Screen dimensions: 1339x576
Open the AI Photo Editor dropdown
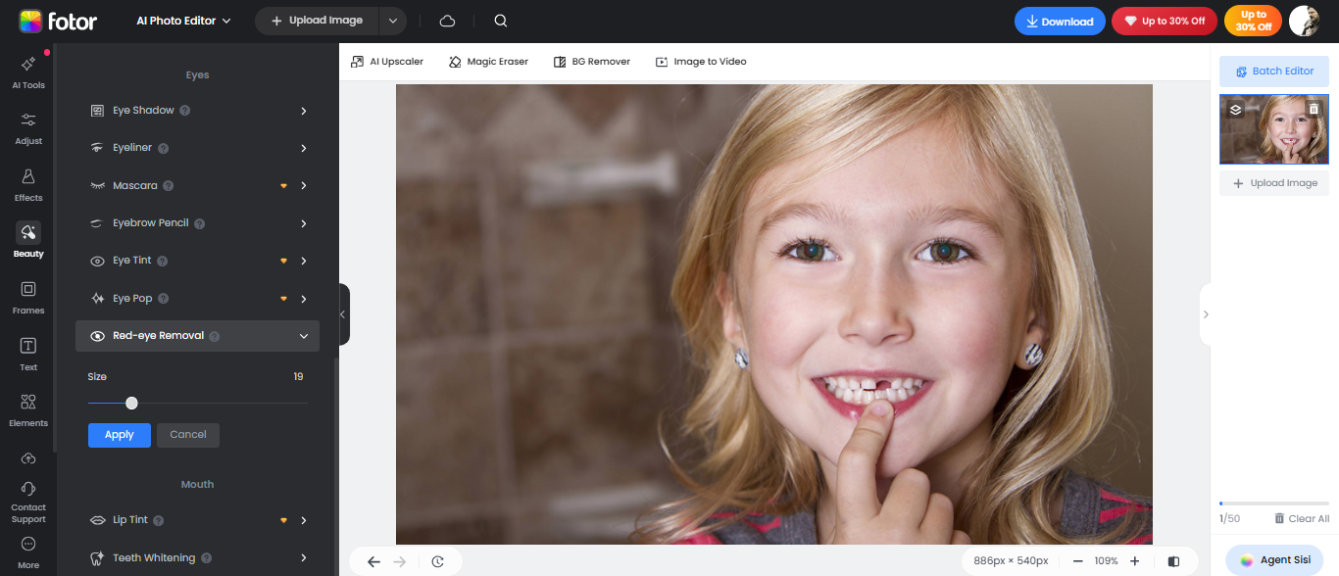click(x=183, y=21)
